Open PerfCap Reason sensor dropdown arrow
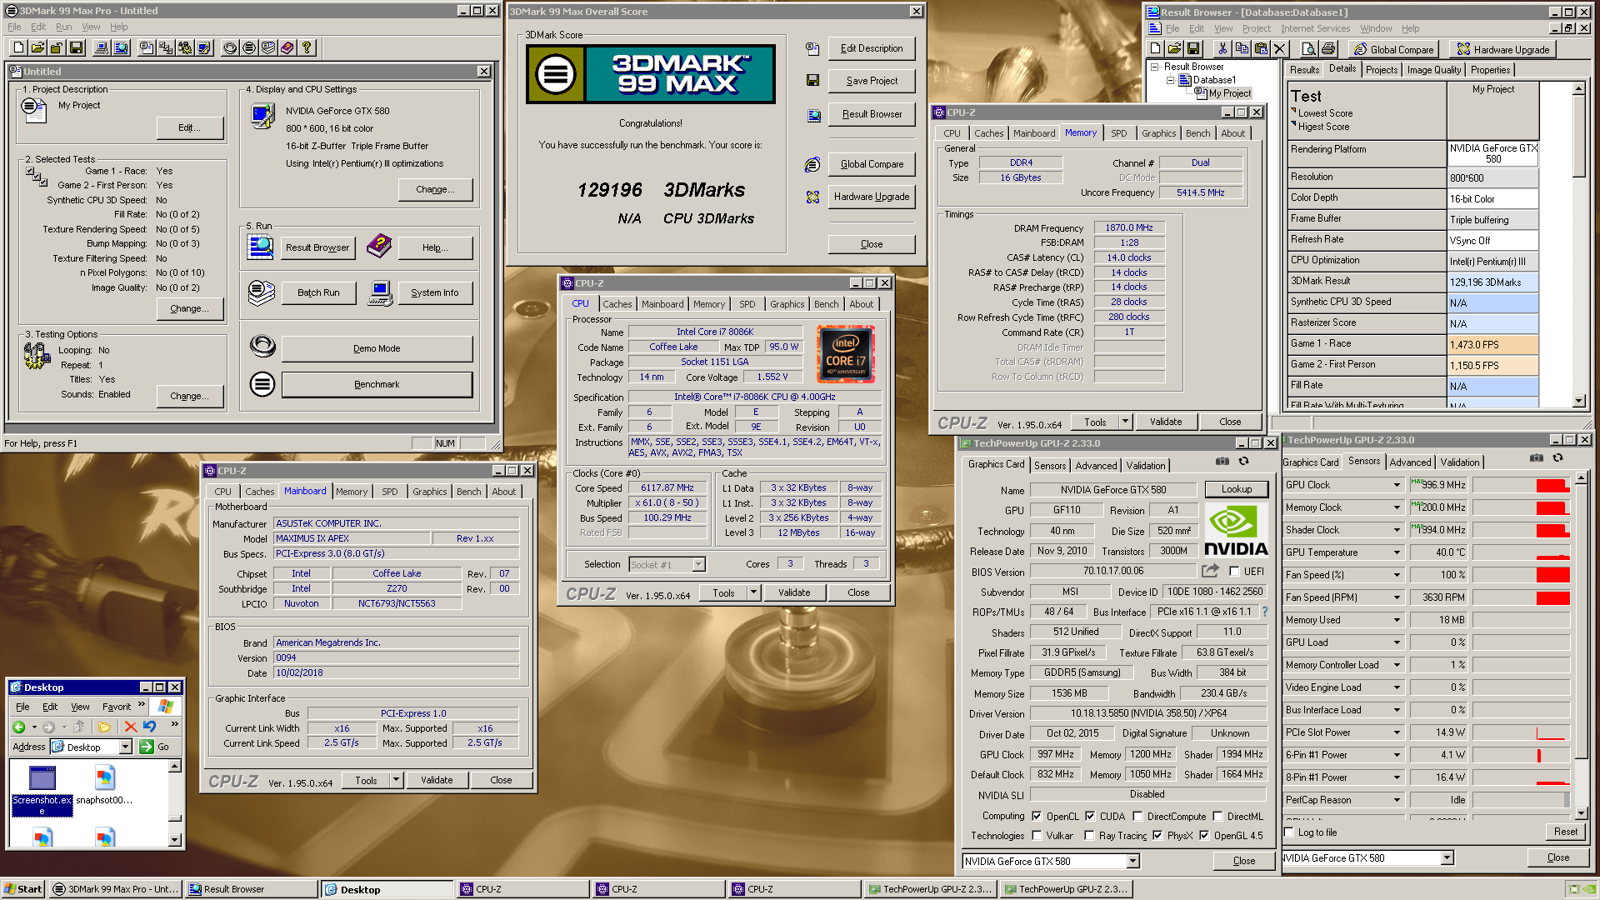Screen dimensions: 1600x900 [1397, 800]
